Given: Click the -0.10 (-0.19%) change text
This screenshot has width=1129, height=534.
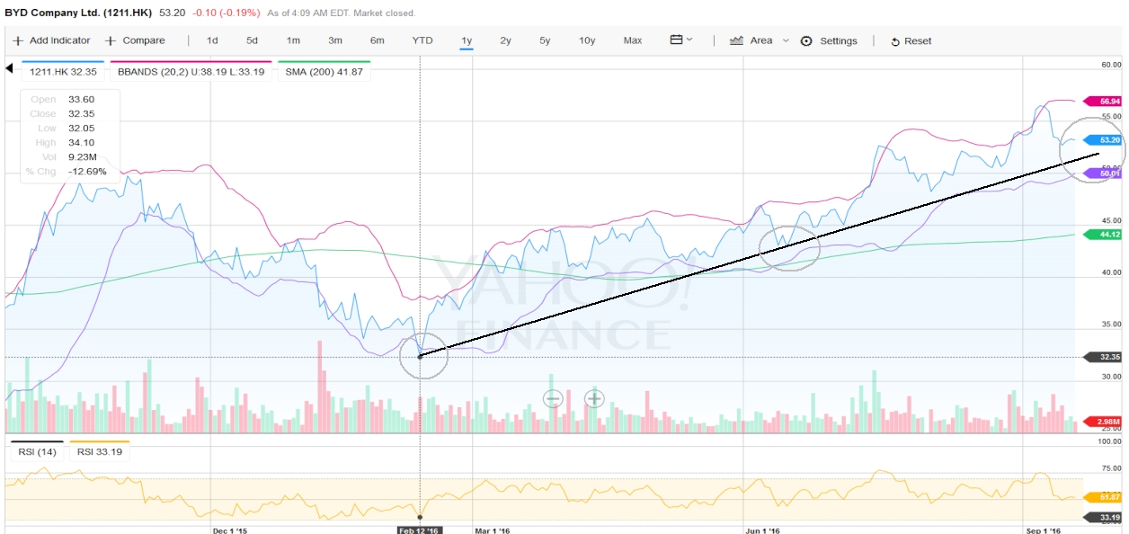Looking at the screenshot, I should click(x=225, y=13).
